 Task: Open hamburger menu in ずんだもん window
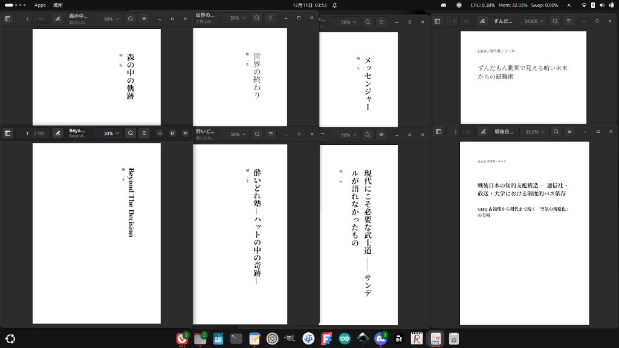[x=569, y=21]
